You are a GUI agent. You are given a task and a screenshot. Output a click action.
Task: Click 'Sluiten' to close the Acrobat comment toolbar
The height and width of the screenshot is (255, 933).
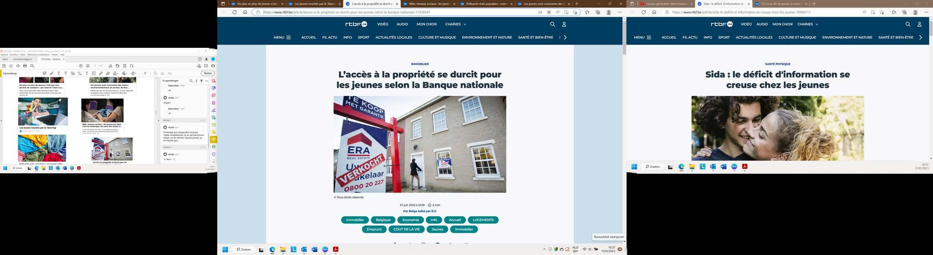click(208, 73)
